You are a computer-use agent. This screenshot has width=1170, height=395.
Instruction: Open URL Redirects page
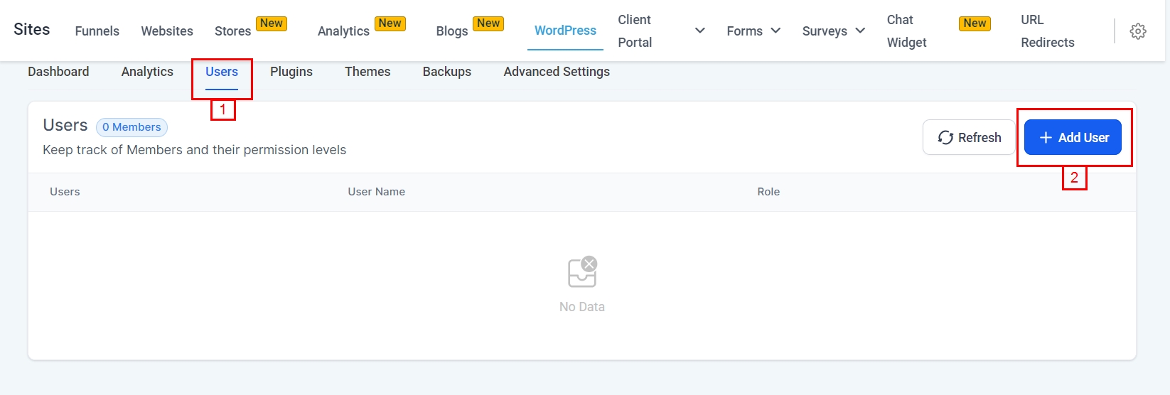click(1047, 31)
